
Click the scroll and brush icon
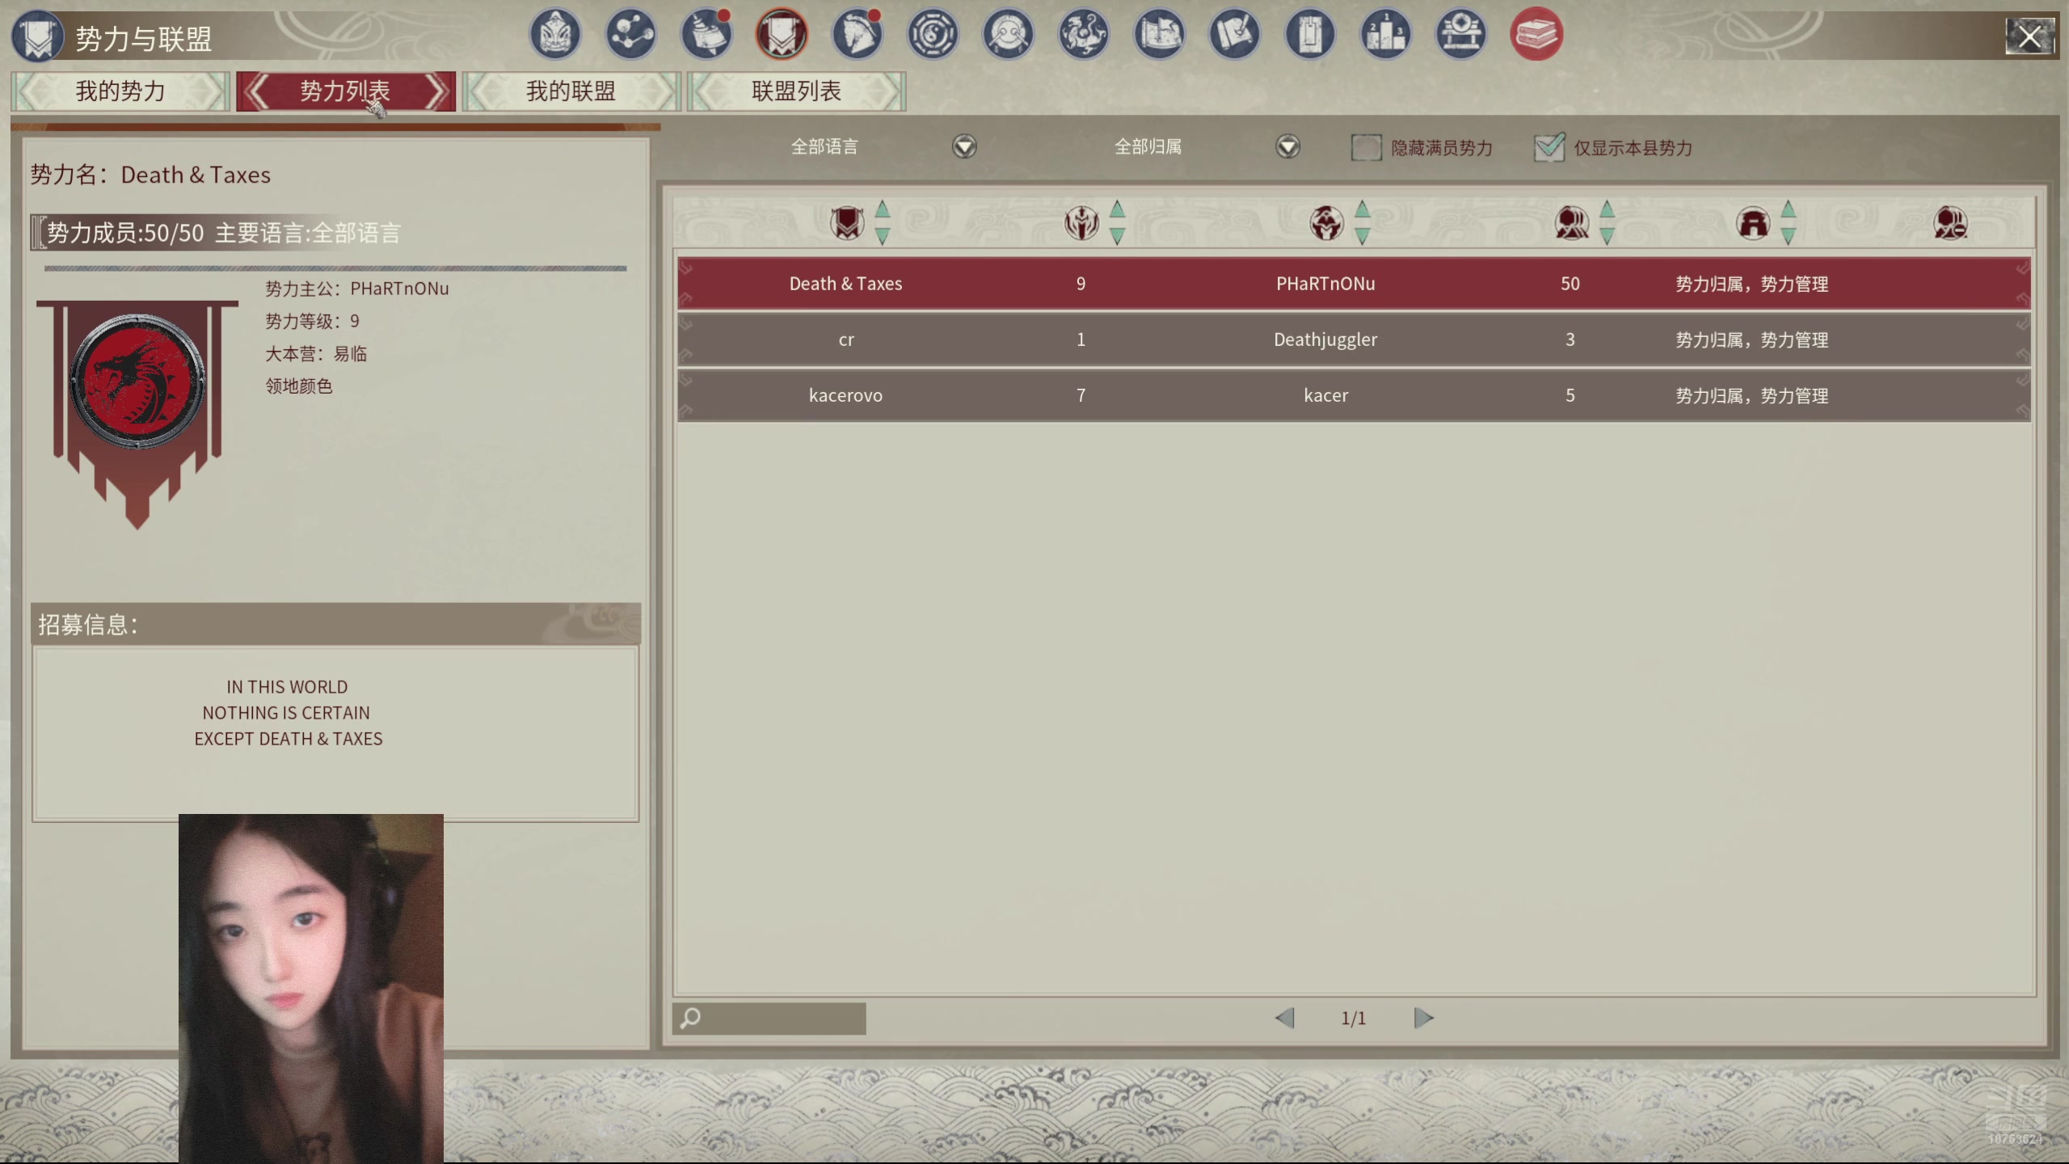point(1234,34)
